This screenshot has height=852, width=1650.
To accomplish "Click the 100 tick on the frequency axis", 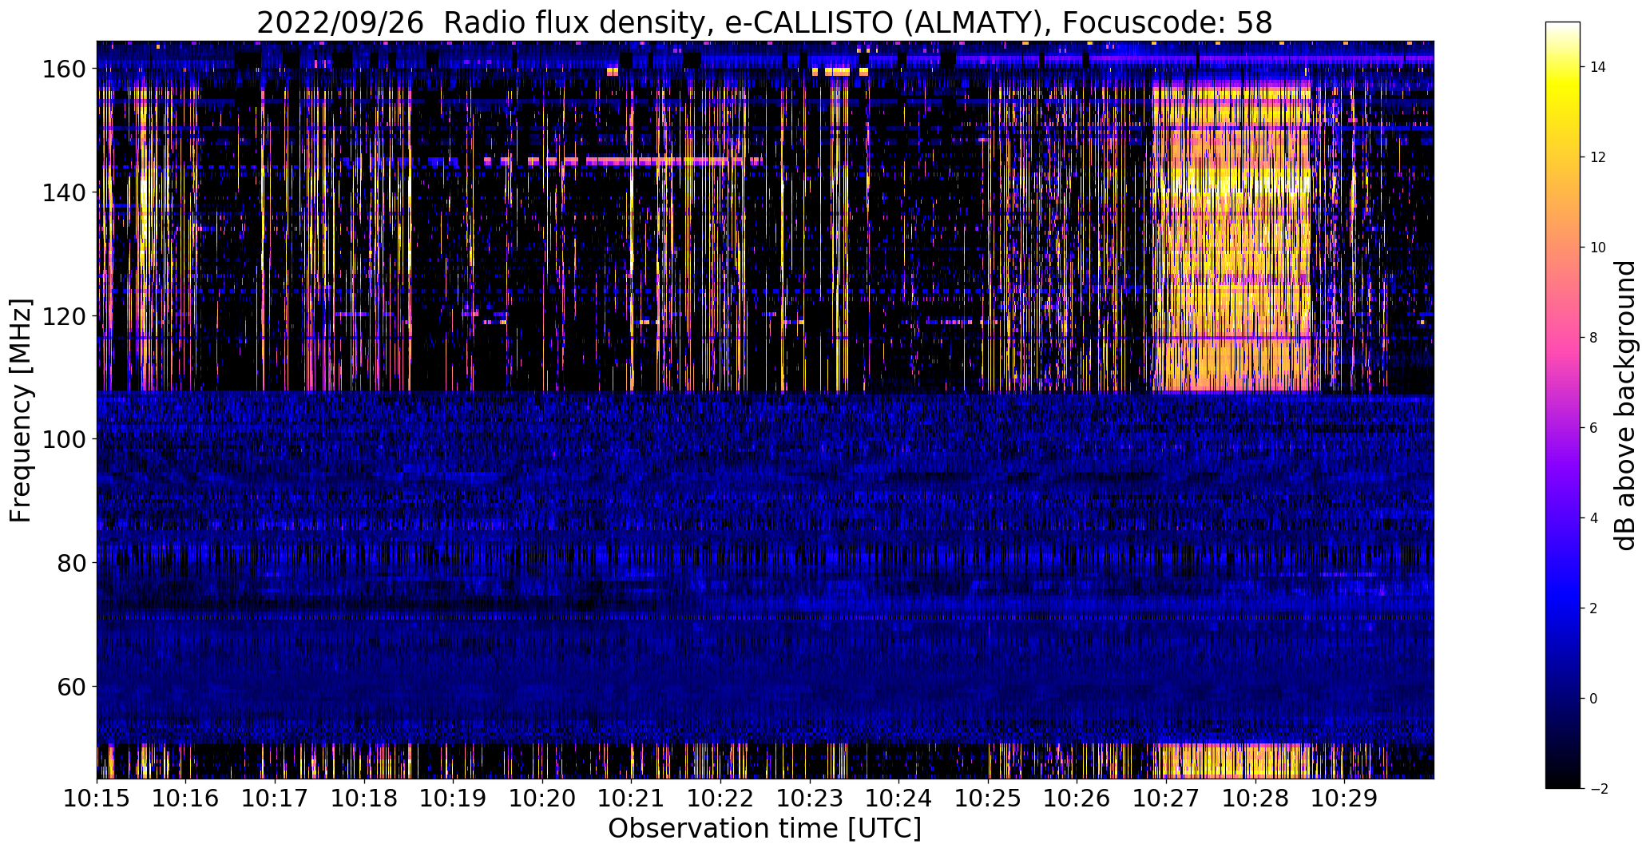I will [65, 440].
